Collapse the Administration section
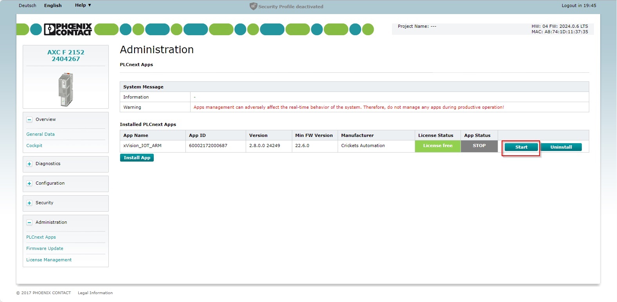The image size is (617, 302). pos(29,223)
